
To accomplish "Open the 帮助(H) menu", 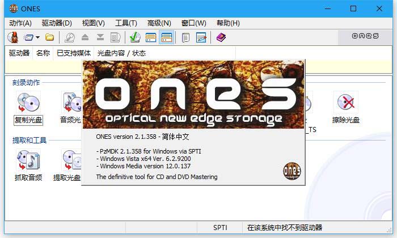I will [228, 23].
